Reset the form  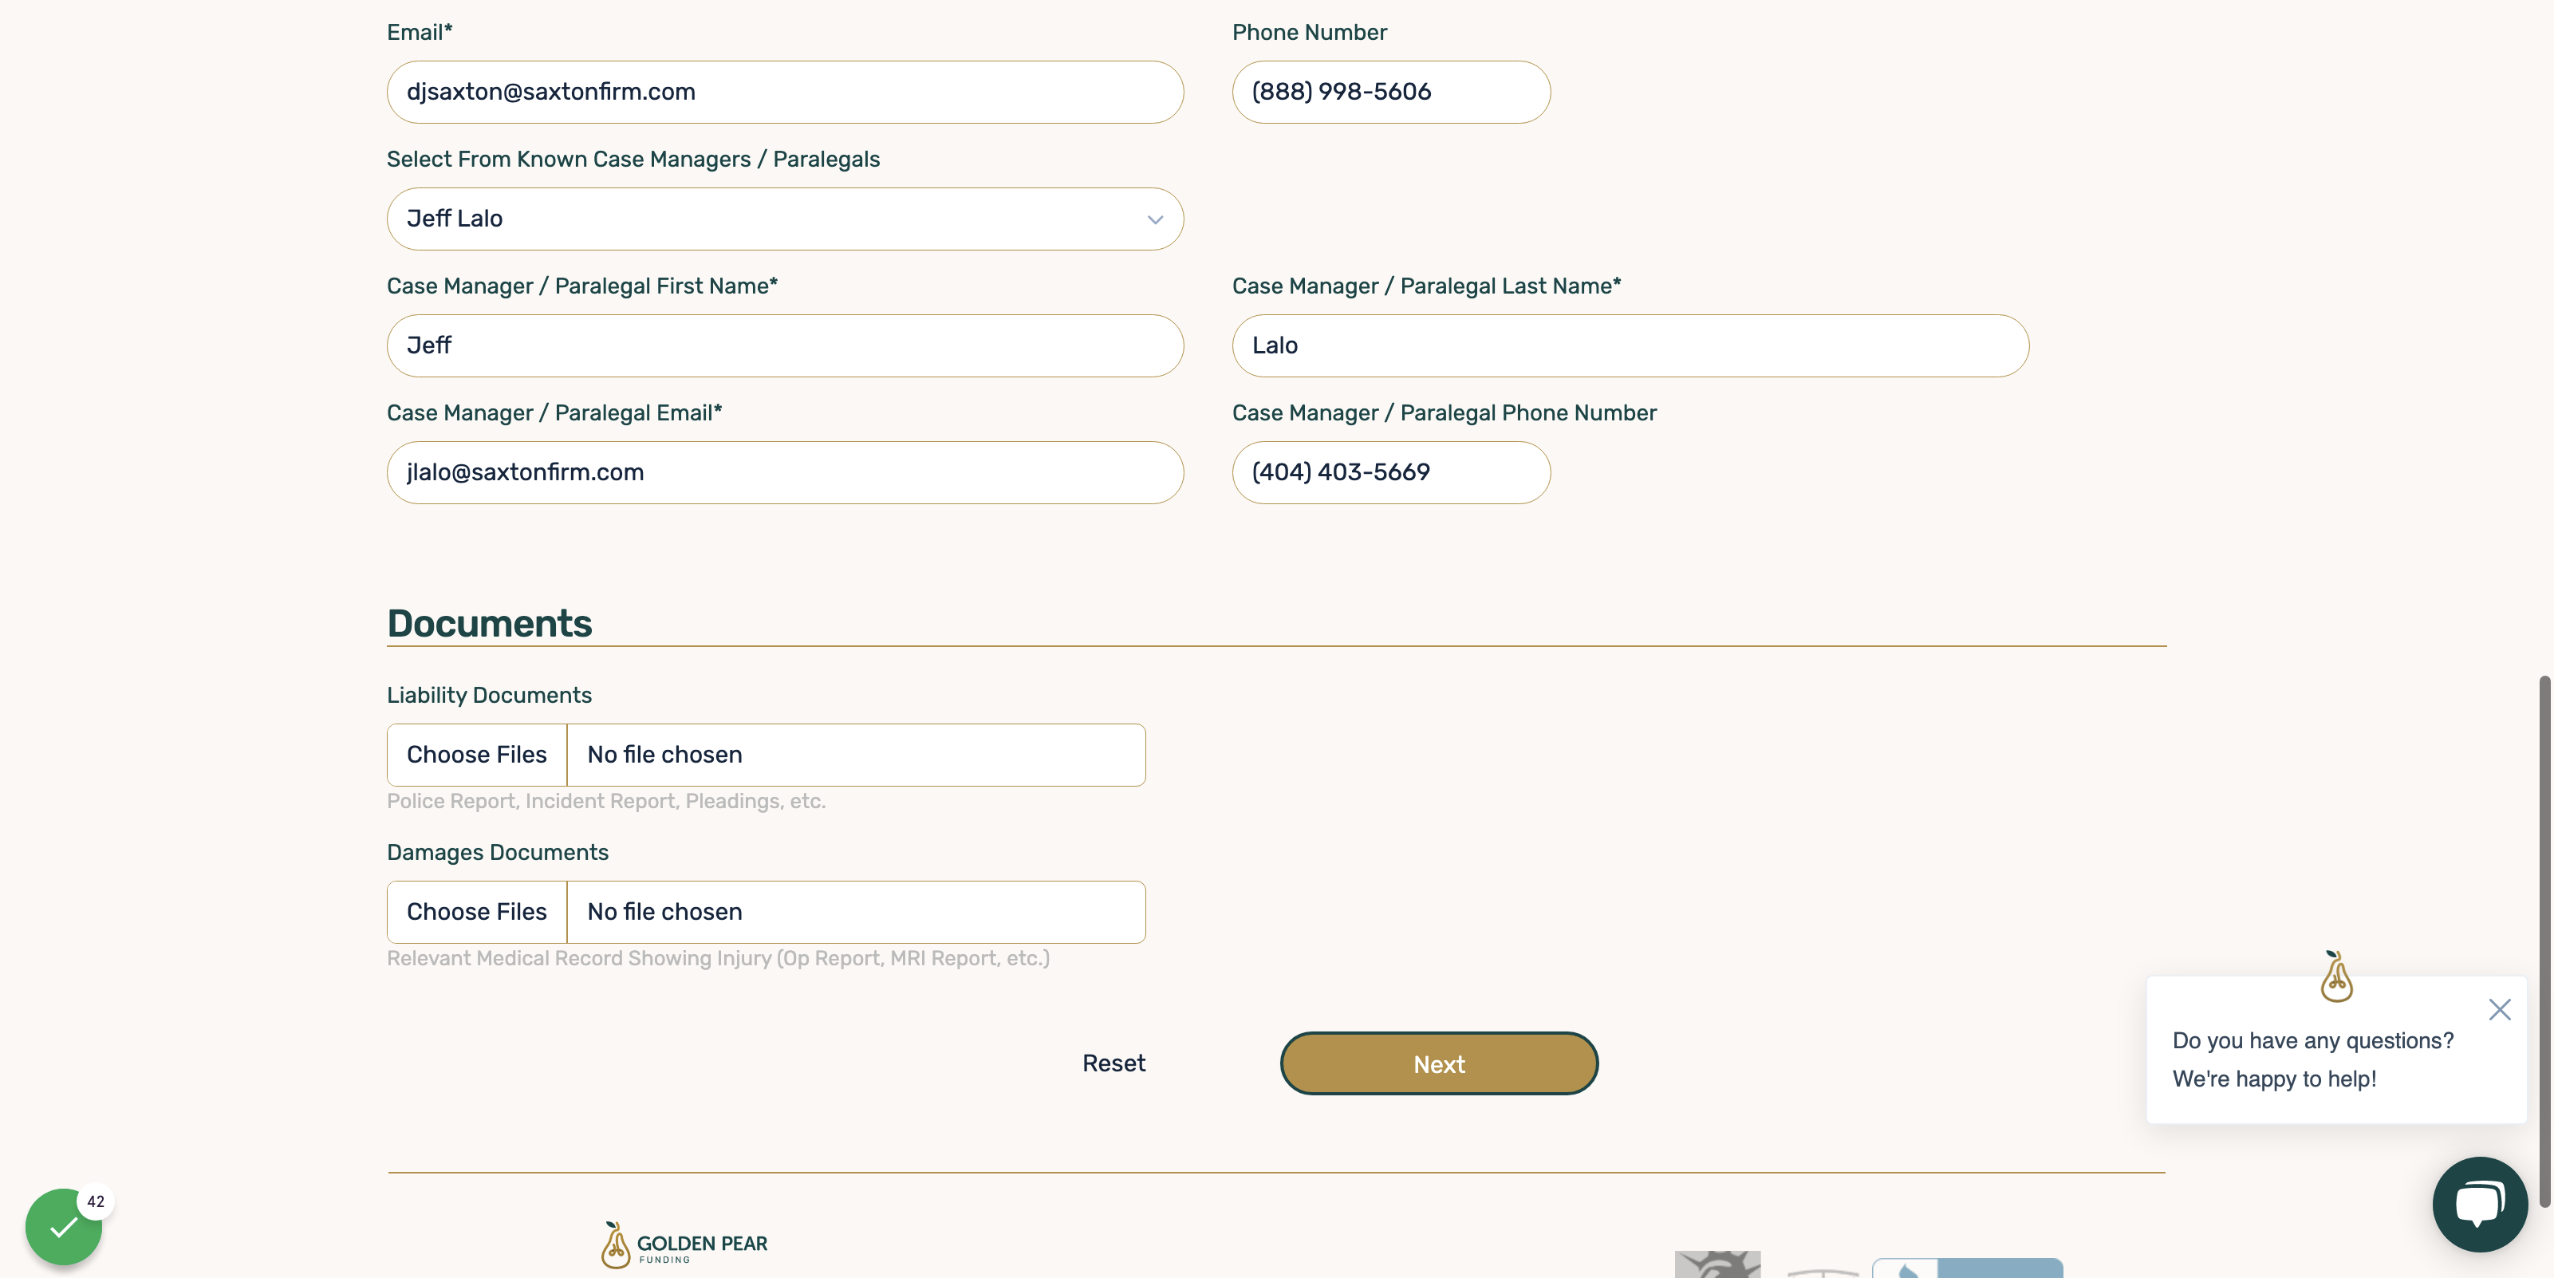(1113, 1064)
